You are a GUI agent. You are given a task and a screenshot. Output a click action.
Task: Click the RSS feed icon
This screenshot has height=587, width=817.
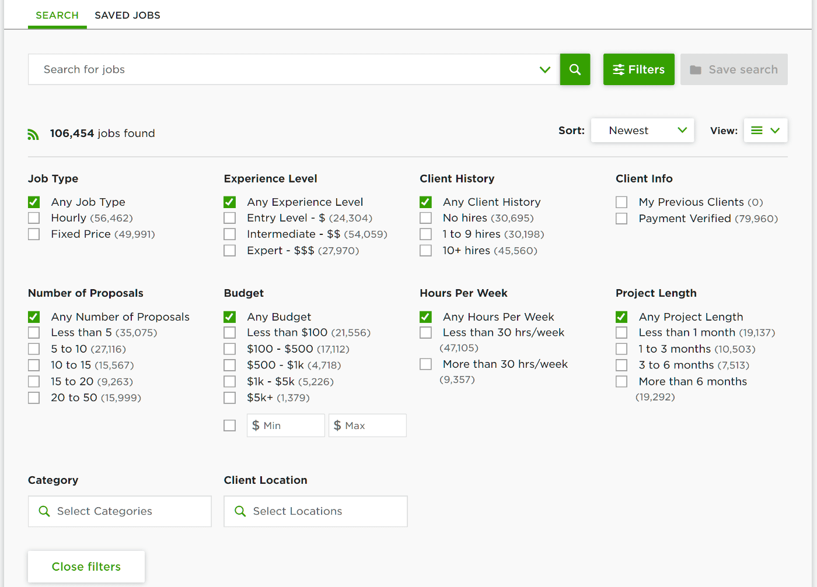[x=33, y=134]
